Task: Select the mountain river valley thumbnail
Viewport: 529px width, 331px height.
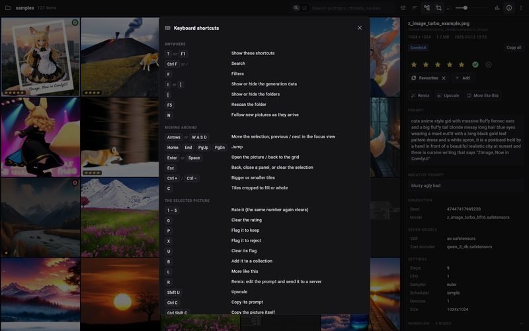Action: [x=40, y=217]
